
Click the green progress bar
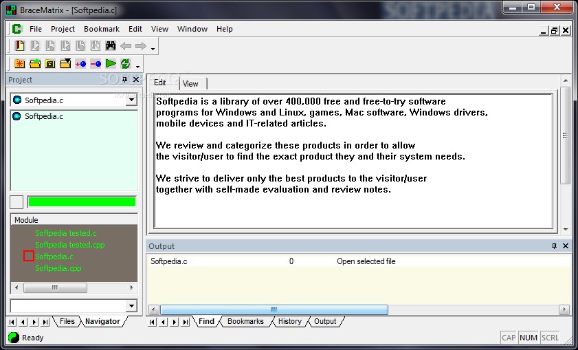tap(82, 202)
